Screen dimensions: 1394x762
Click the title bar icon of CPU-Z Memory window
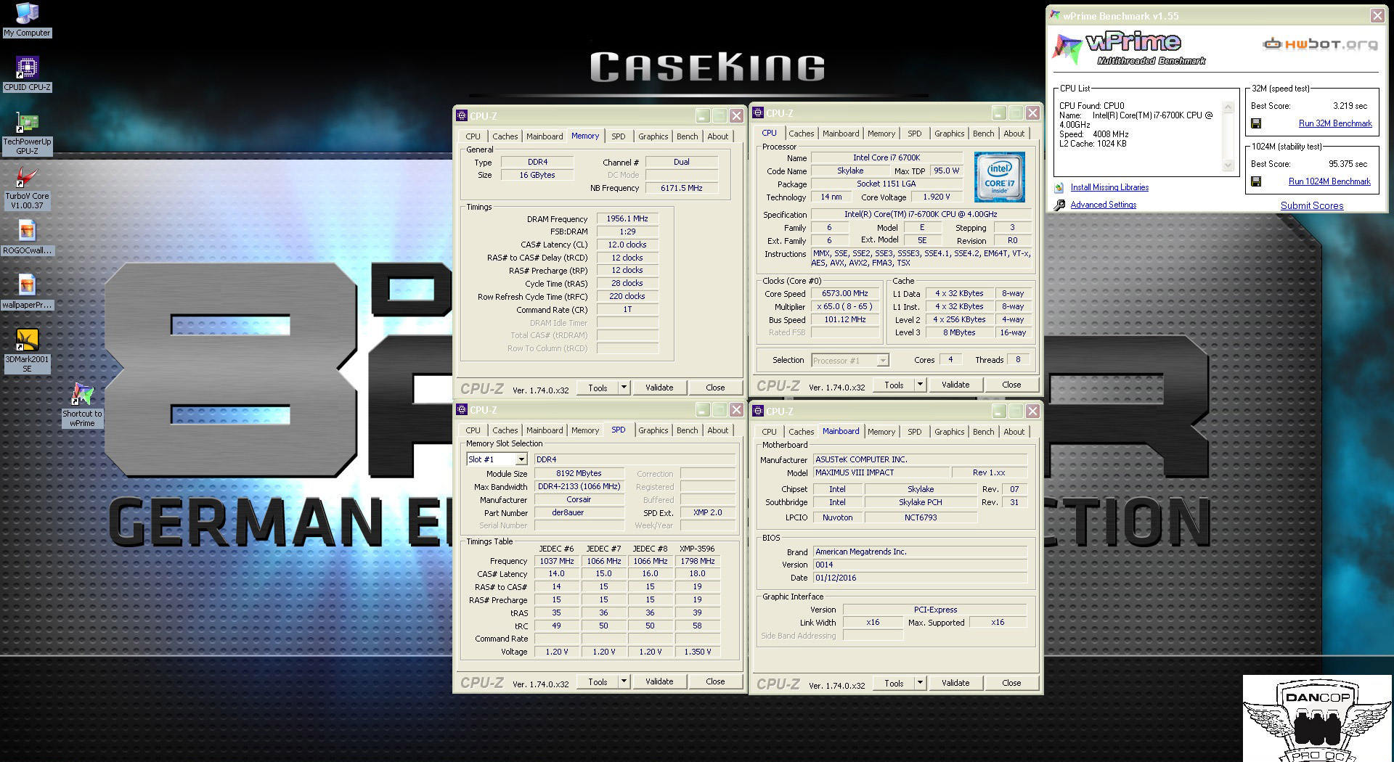461,115
